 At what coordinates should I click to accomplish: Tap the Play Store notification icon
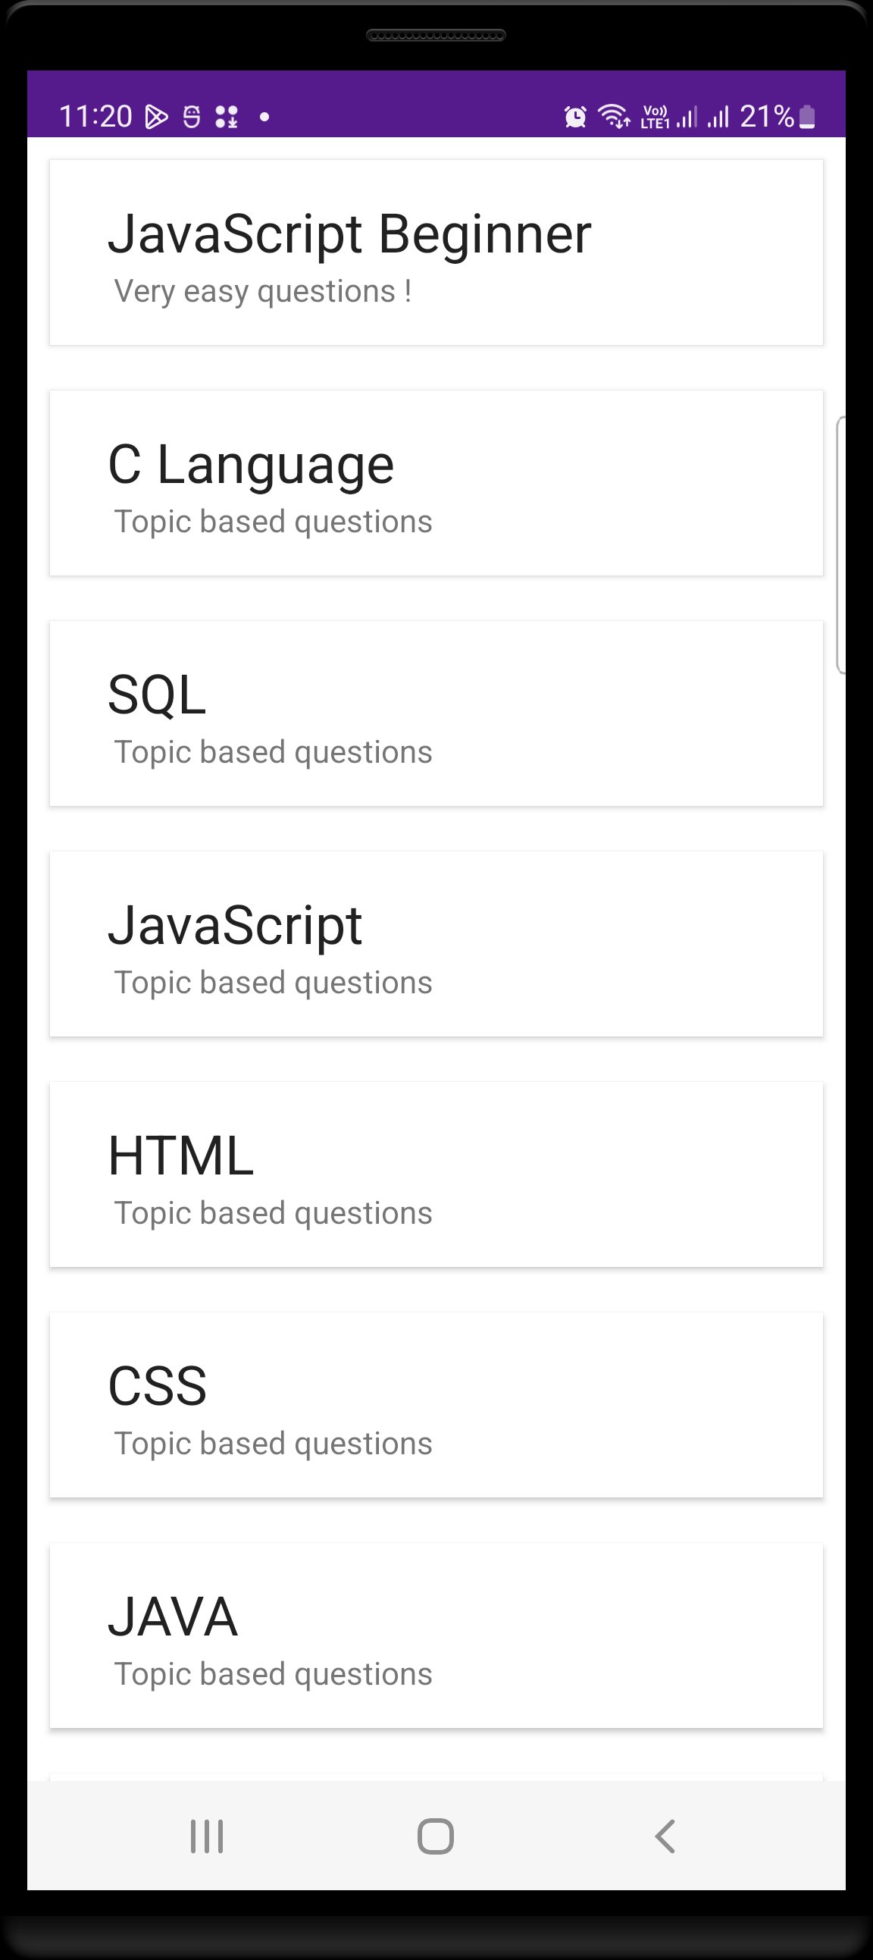click(157, 117)
